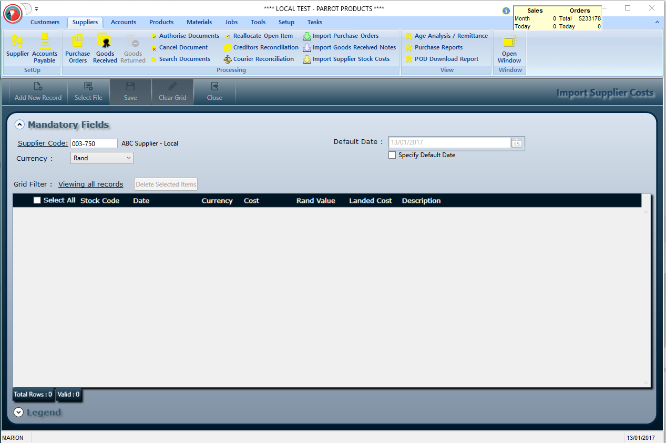Screen dimensions: 666x443
Task: Go to the Materials tab
Action: click(x=199, y=22)
